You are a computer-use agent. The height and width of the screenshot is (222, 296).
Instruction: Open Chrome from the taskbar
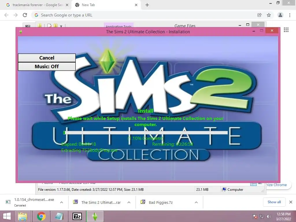click(x=41, y=216)
